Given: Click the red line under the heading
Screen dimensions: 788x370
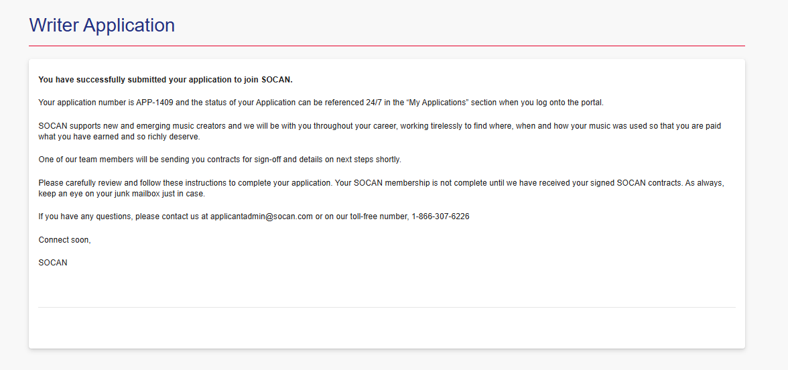Looking at the screenshot, I should [x=387, y=46].
